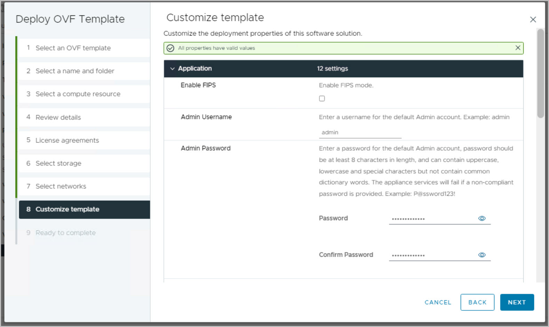Click the vertical scrollbar thumb

(x=540, y=74)
